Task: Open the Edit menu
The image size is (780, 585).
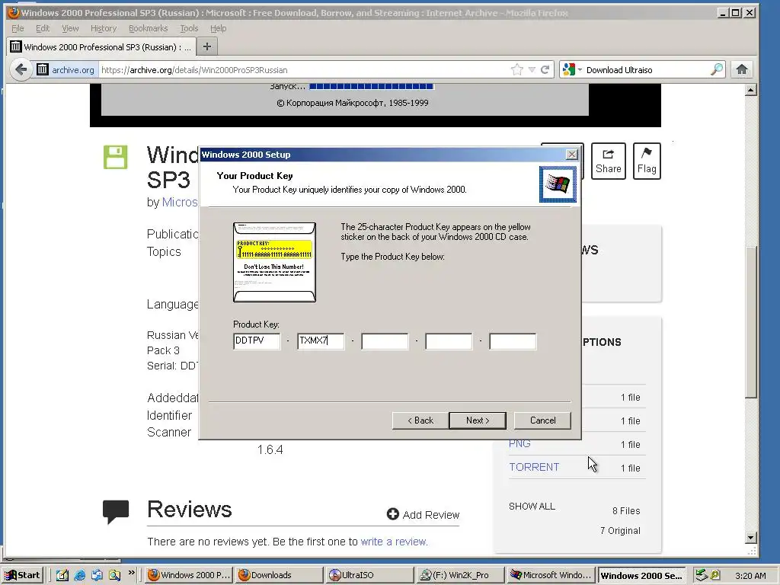Action: [43, 28]
